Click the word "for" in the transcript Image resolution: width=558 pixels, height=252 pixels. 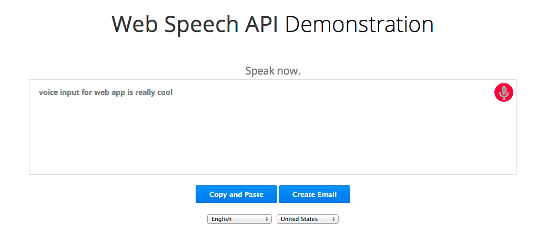[x=87, y=93]
